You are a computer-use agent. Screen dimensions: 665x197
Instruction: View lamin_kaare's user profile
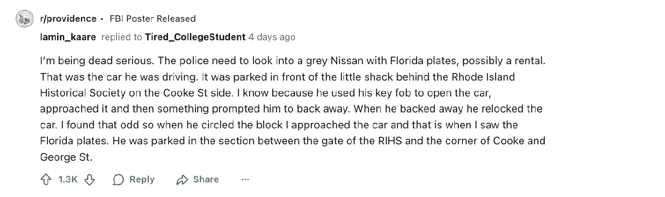pyautogui.click(x=68, y=37)
